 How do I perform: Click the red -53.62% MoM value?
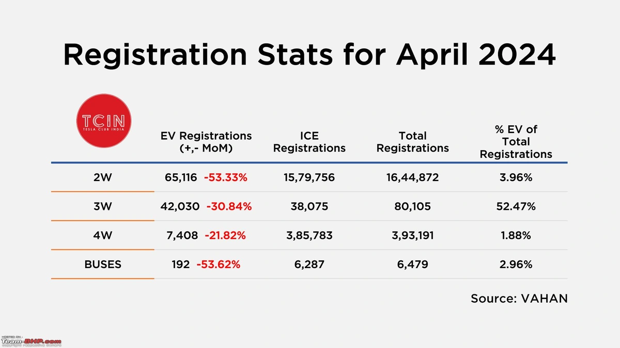point(219,264)
